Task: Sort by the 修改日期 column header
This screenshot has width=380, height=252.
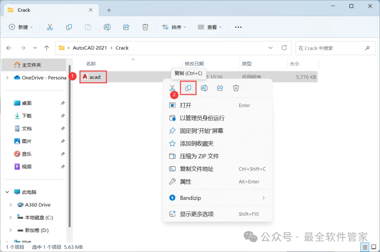Action: [194, 64]
